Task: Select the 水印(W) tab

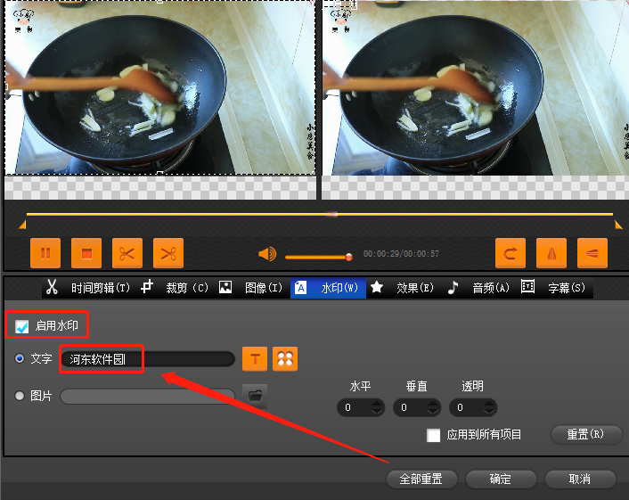Action: (x=328, y=287)
